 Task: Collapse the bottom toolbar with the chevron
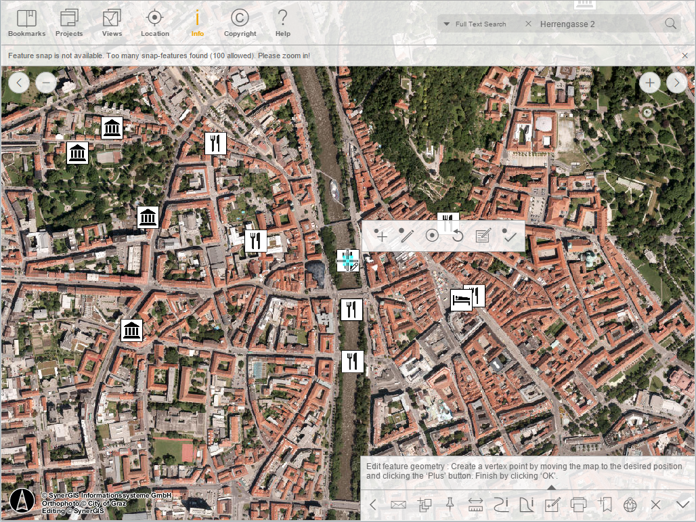[681, 504]
